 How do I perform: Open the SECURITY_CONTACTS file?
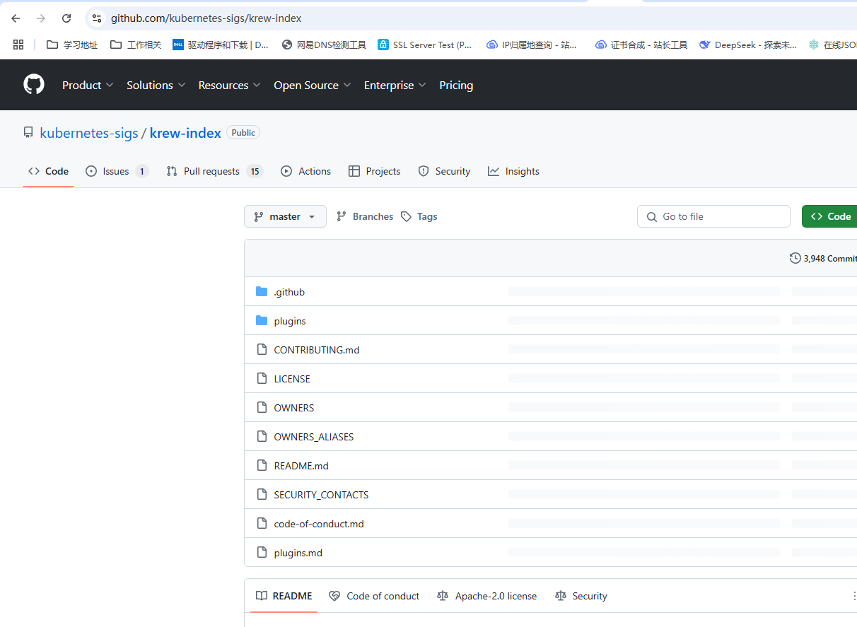[321, 495]
